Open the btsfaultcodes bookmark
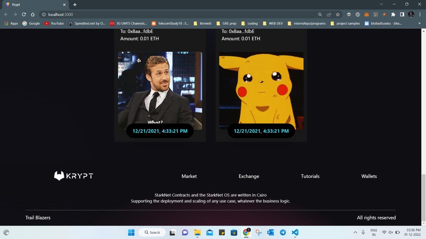This screenshot has width=426, height=239. [x=383, y=24]
